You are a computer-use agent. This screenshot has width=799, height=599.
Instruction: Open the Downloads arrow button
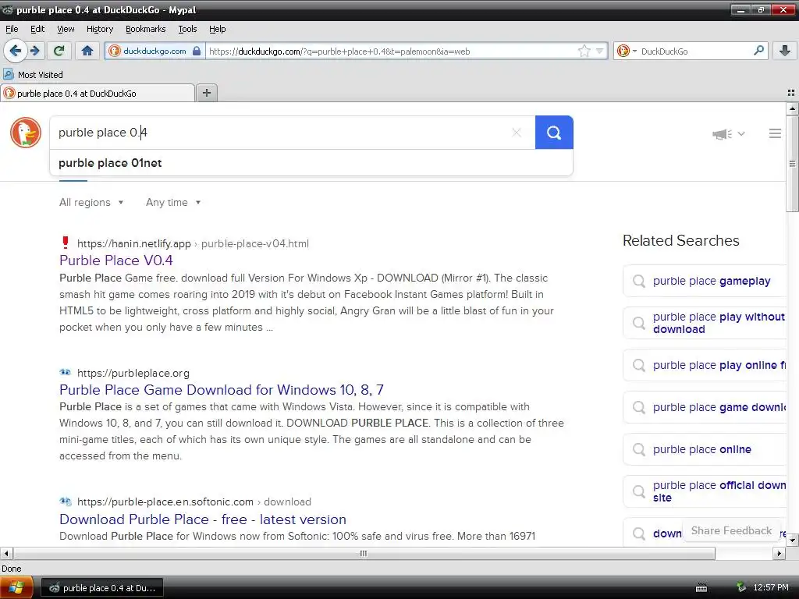785,51
